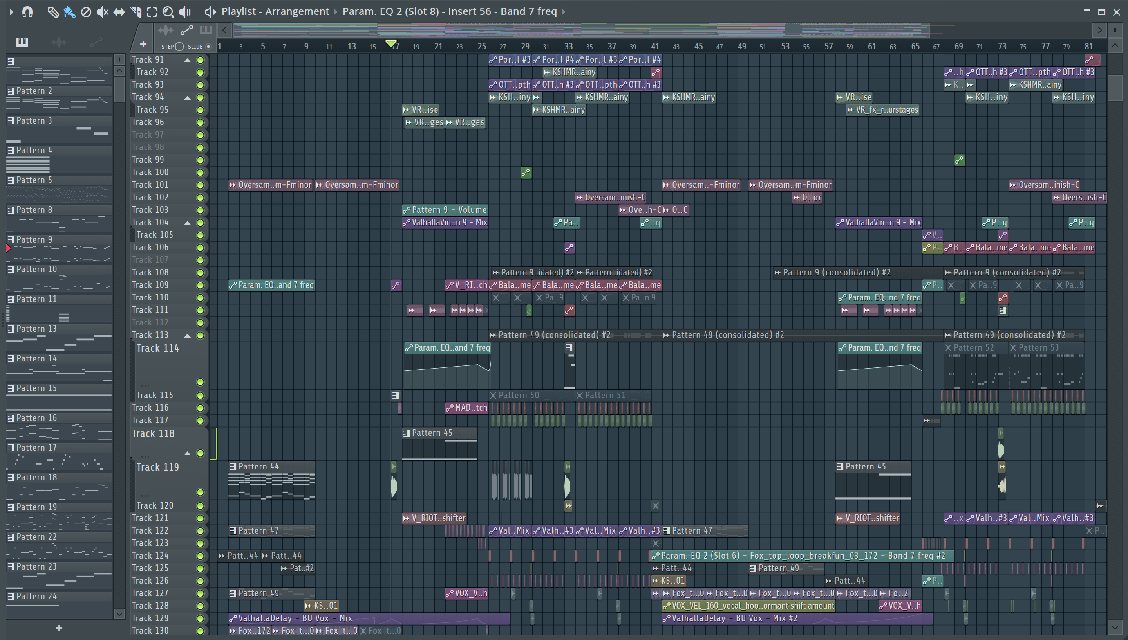Click playlist vertical scrollbar thumb
This screenshot has height=640, width=1128.
pyautogui.click(x=1114, y=88)
